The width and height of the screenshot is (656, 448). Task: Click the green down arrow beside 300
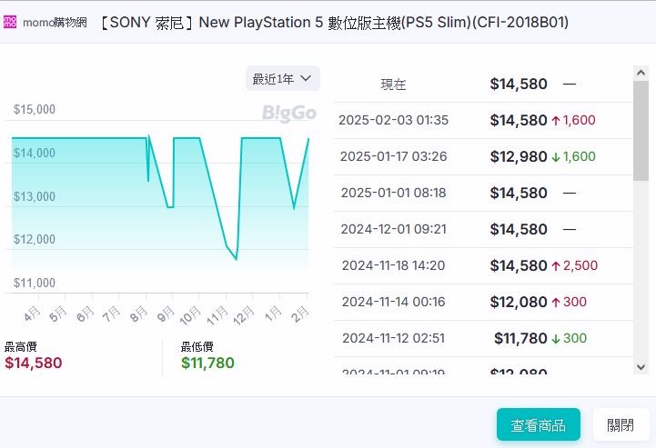pyautogui.click(x=556, y=339)
